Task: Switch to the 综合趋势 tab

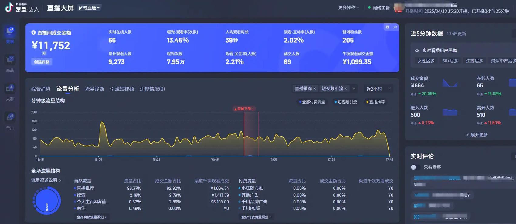Action: tap(41, 89)
